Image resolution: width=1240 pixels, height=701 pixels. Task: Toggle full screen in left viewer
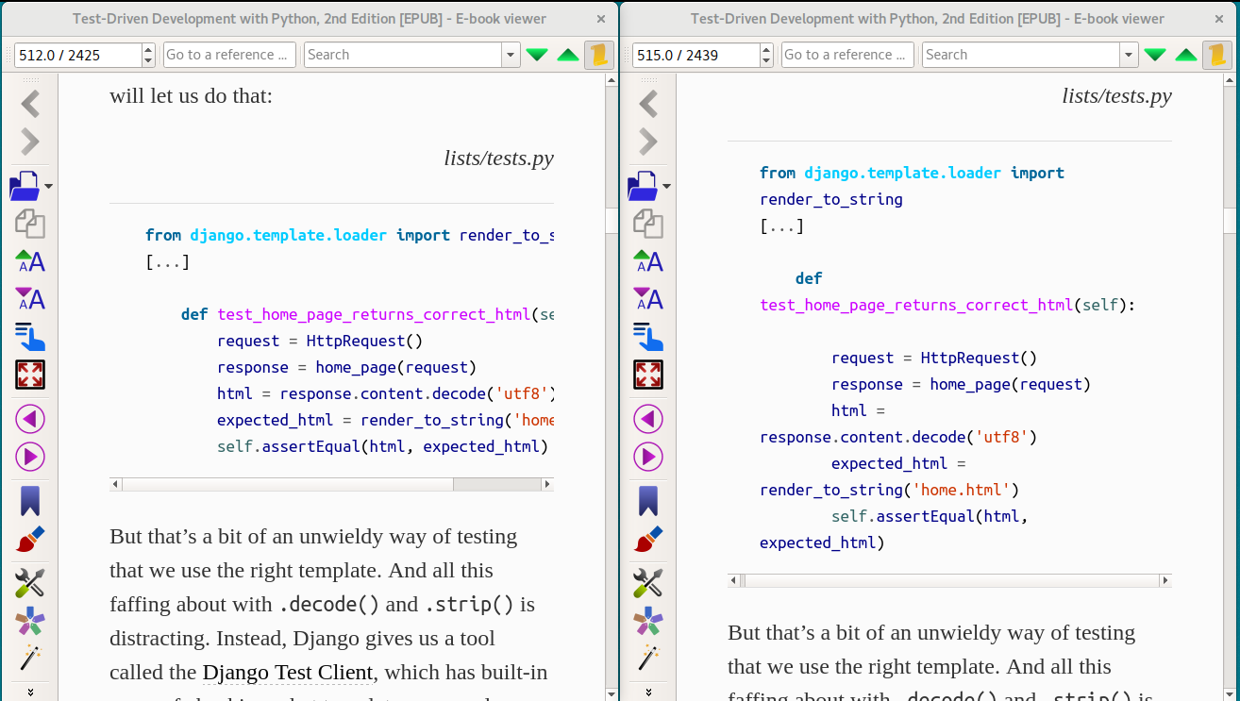30,375
